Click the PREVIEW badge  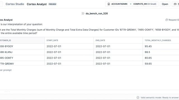coord(52,4)
